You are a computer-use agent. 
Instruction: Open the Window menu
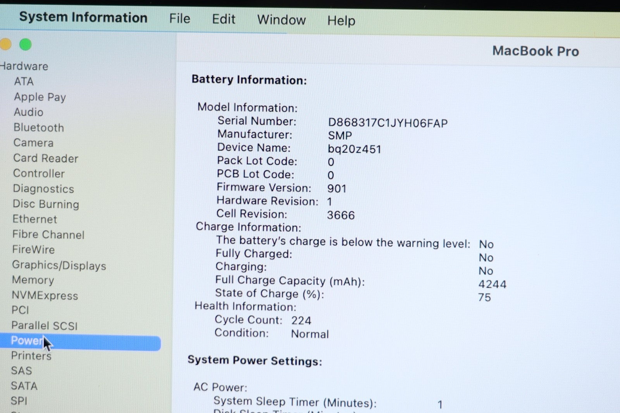tap(281, 20)
